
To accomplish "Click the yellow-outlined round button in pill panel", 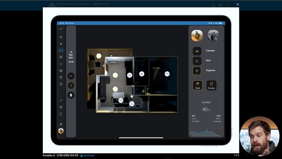I will [x=71, y=86].
